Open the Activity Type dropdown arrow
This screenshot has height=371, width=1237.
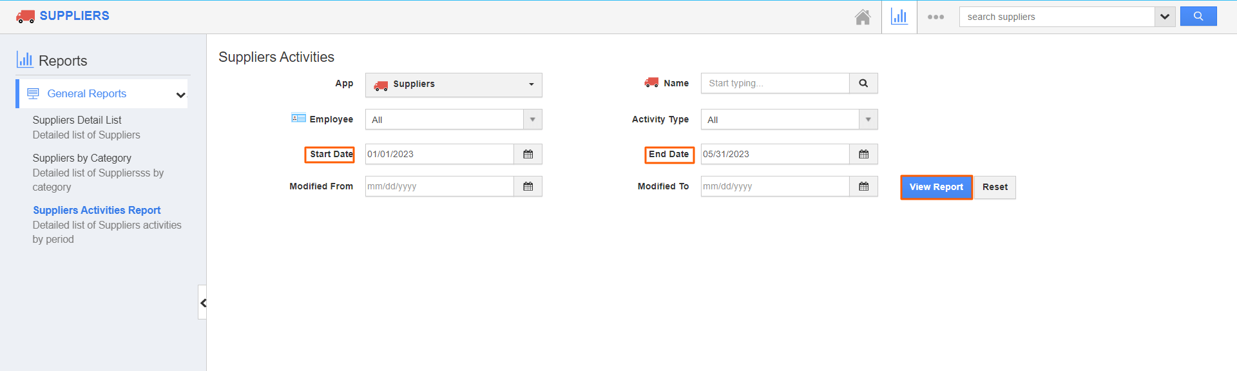point(868,120)
